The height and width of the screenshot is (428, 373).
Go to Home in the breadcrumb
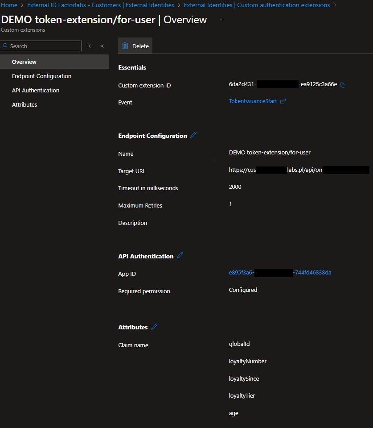click(9, 5)
